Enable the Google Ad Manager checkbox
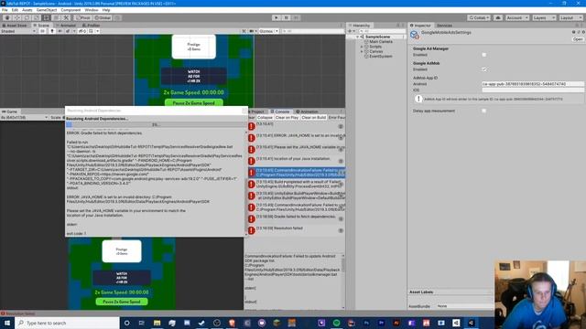Viewport: 586px width, 329px height. (484, 55)
